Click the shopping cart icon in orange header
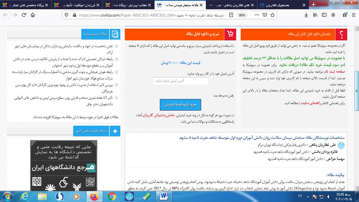 point(230,34)
